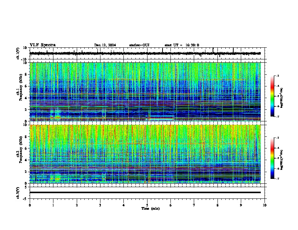The image size is (298, 230).
Task: Click the ch.1 spectrogram color scale bar
Action: 272,96
